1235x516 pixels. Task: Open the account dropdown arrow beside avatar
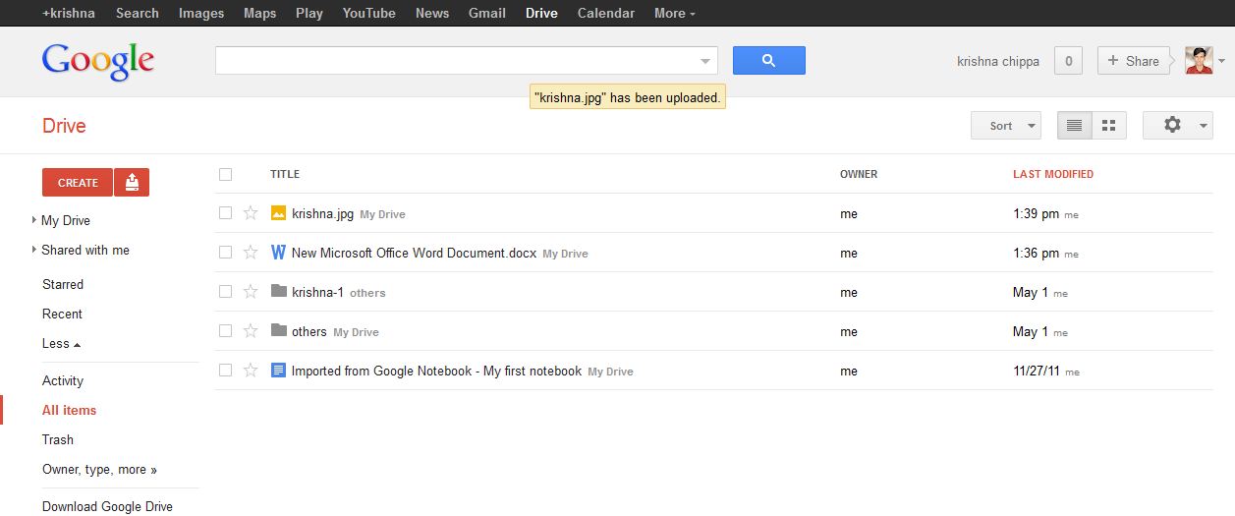click(x=1221, y=61)
